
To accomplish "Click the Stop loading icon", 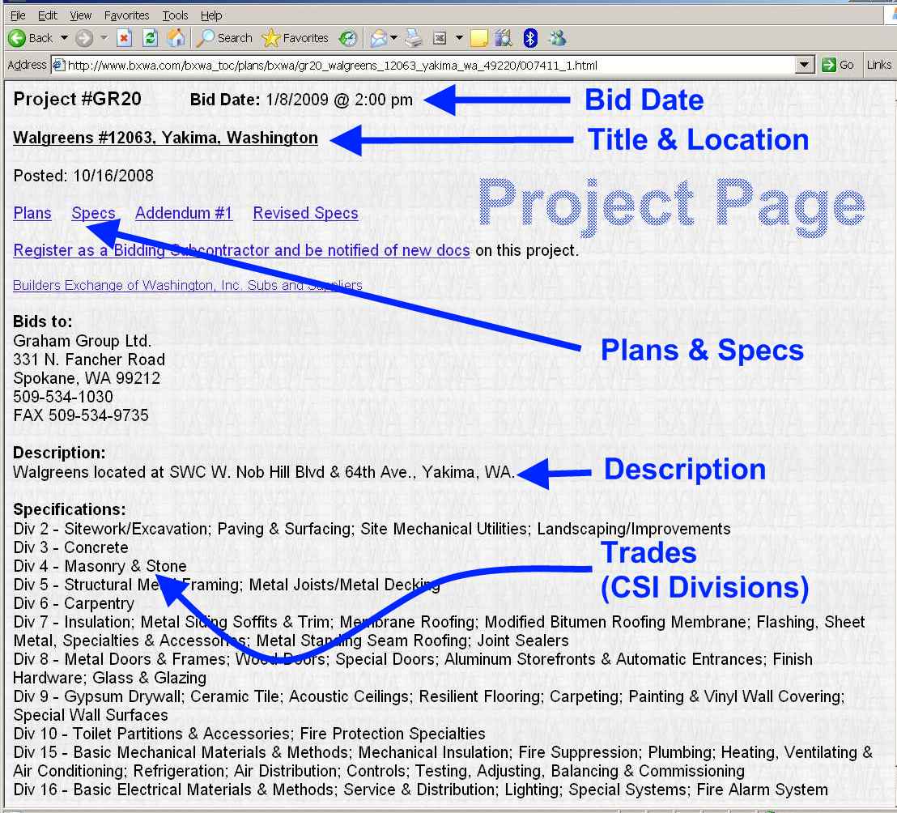I will click(124, 38).
